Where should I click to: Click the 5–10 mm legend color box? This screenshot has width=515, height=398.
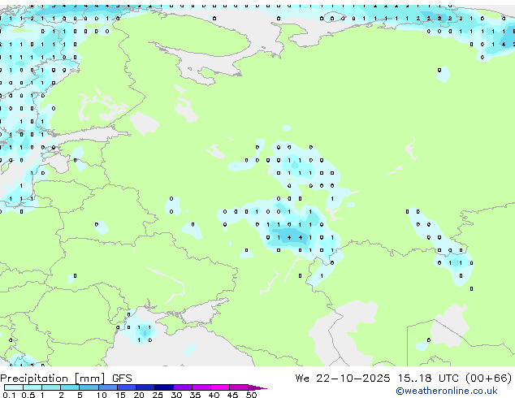point(89,387)
